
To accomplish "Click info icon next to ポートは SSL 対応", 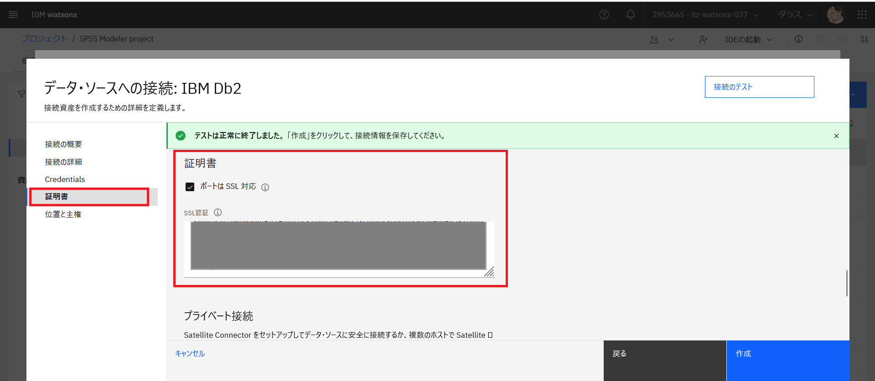I will [x=265, y=188].
